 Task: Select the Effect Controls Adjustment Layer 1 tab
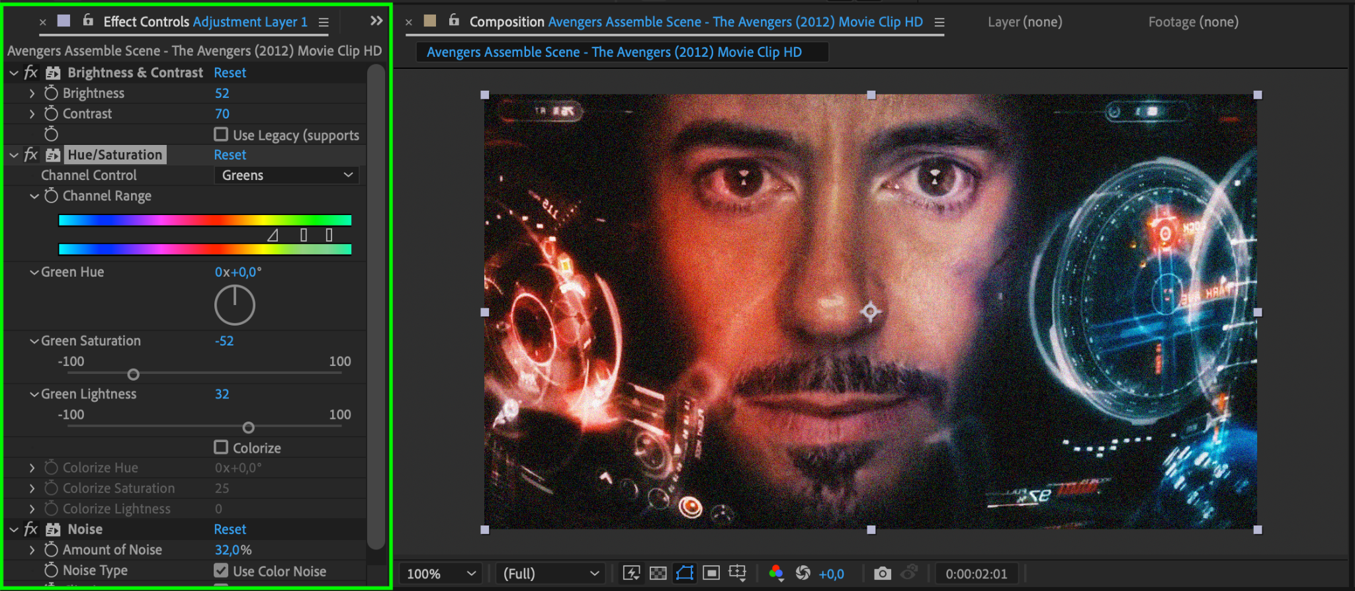pyautogui.click(x=206, y=22)
